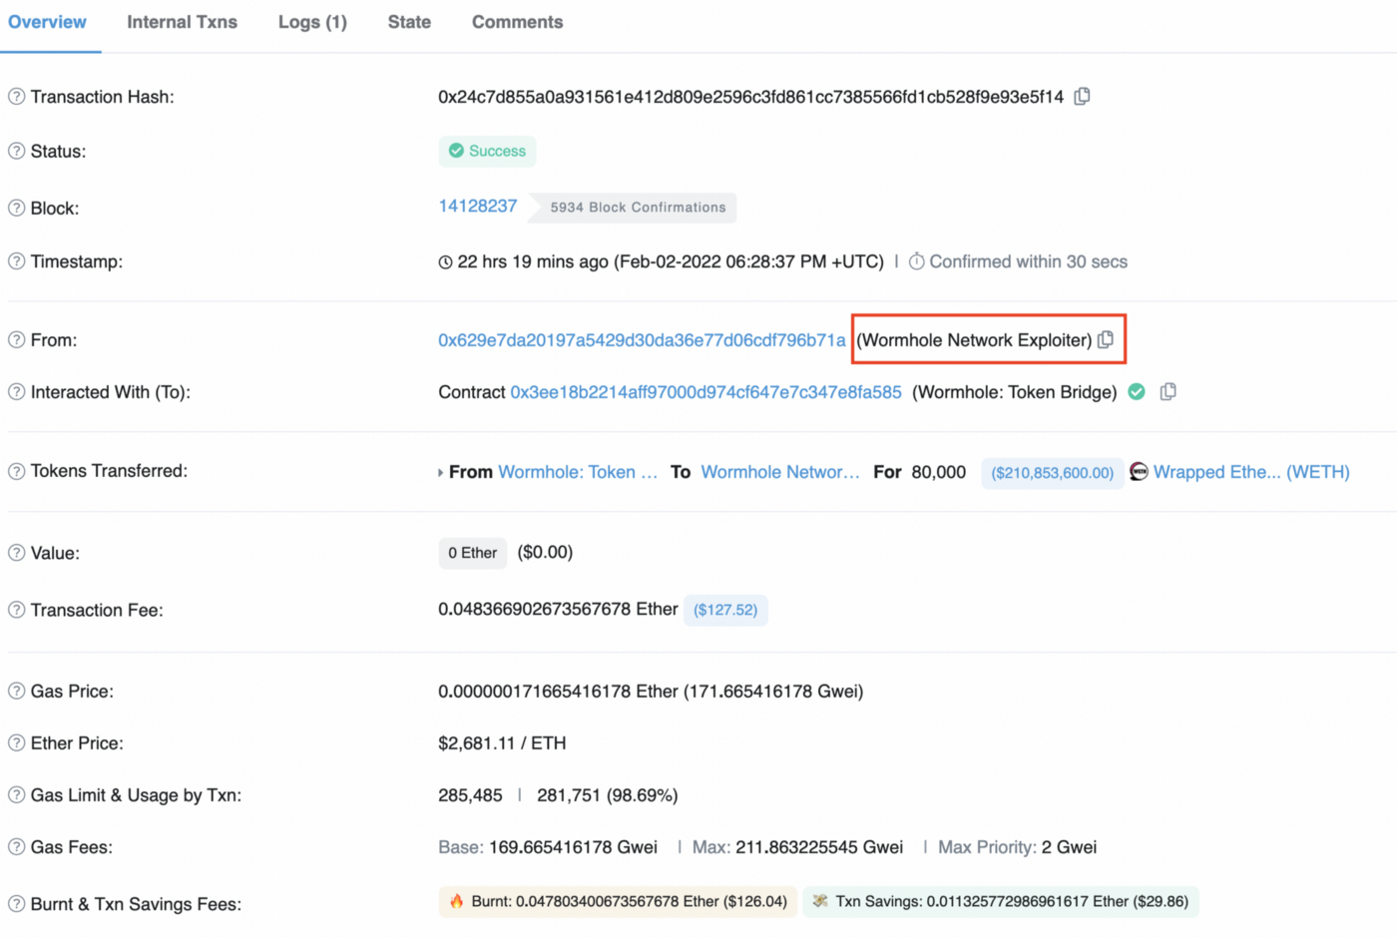Screen dimensions: 1397x938
Task: Click the help icon beside Gas Price
Action: [16, 692]
